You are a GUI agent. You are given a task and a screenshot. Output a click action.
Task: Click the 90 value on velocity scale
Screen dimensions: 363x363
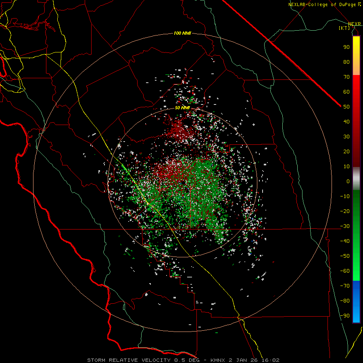[x=346, y=47]
